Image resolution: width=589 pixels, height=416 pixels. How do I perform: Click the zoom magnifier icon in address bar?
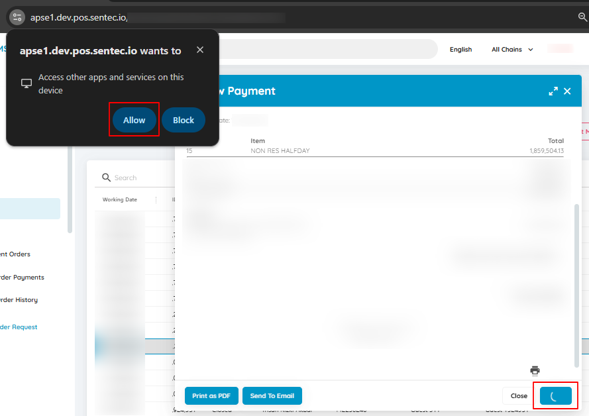(582, 17)
